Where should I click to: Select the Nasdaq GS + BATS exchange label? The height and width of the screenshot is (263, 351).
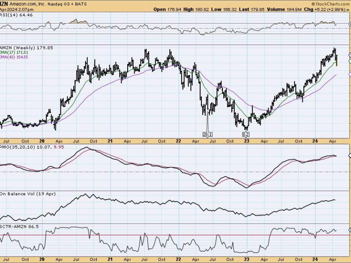tap(67, 4)
